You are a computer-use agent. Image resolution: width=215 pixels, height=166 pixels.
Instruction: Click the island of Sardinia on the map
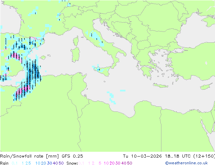pyautogui.click(x=76, y=55)
